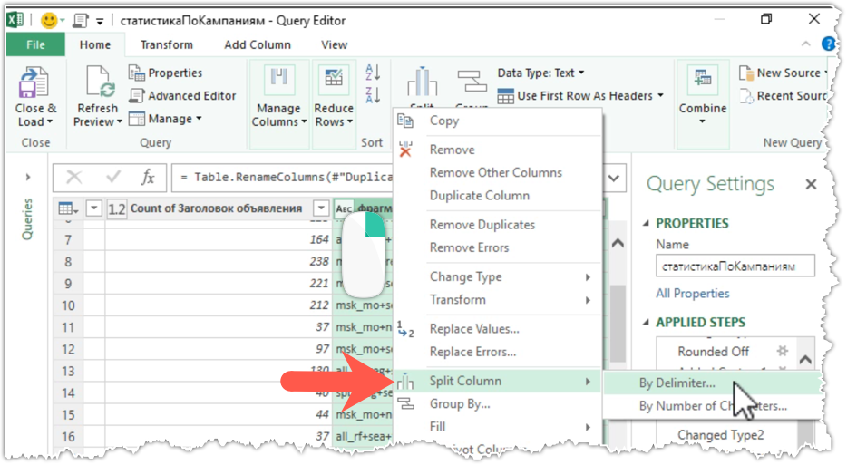Click the data grid scrollbar up arrow
847x465 pixels.
618,244
